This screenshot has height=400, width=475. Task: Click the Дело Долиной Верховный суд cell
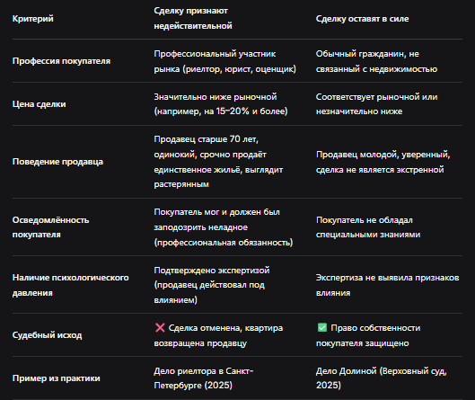381,378
